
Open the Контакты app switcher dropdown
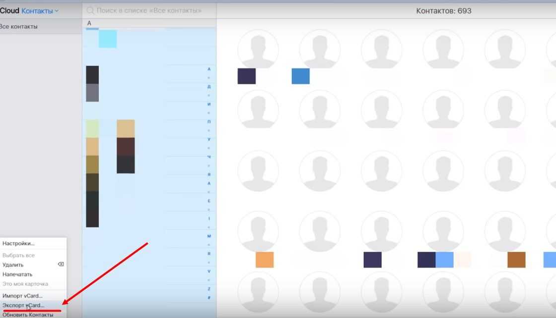(x=40, y=11)
